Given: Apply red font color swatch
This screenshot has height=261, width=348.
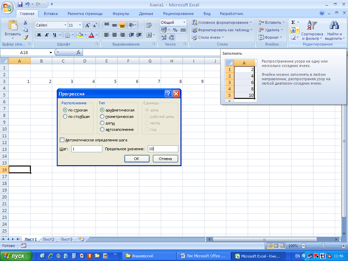Looking at the screenshot, I should (91, 35).
